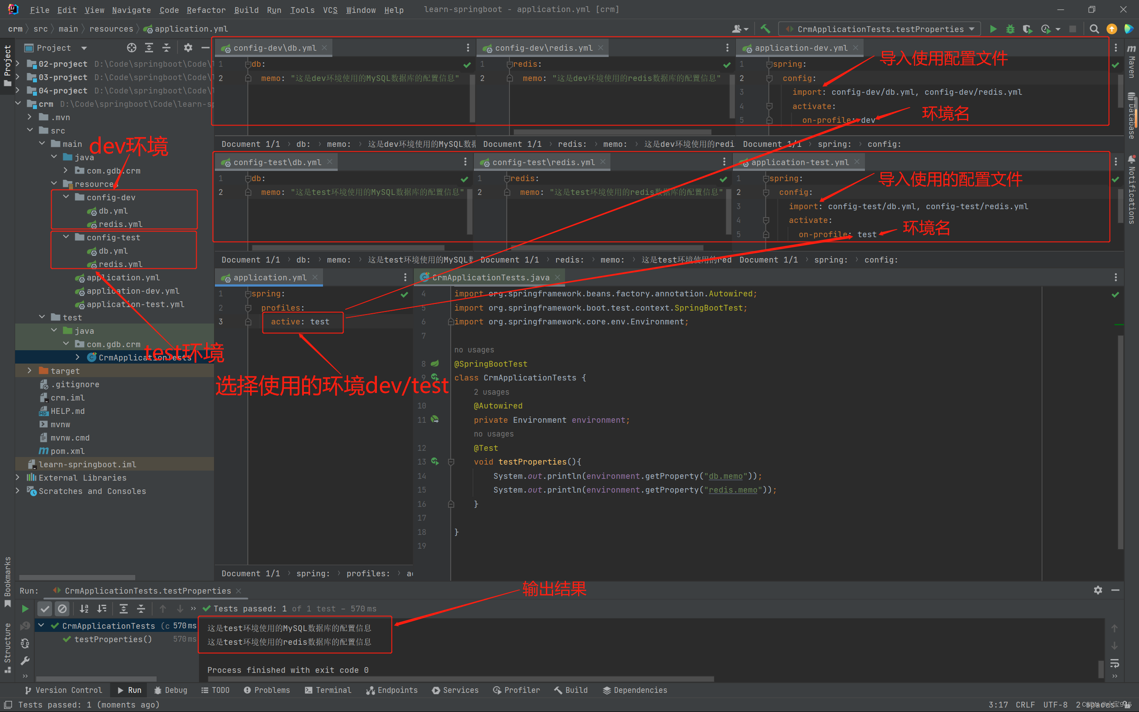The height and width of the screenshot is (712, 1139).
Task: Open Project panel gear options
Action: [188, 48]
